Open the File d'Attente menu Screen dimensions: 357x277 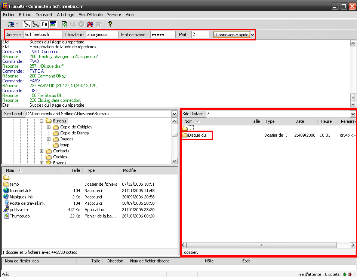click(90, 15)
